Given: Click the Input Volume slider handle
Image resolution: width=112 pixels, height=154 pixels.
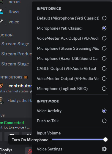Looking at the screenshot, I should pyautogui.click(x=105, y=139).
